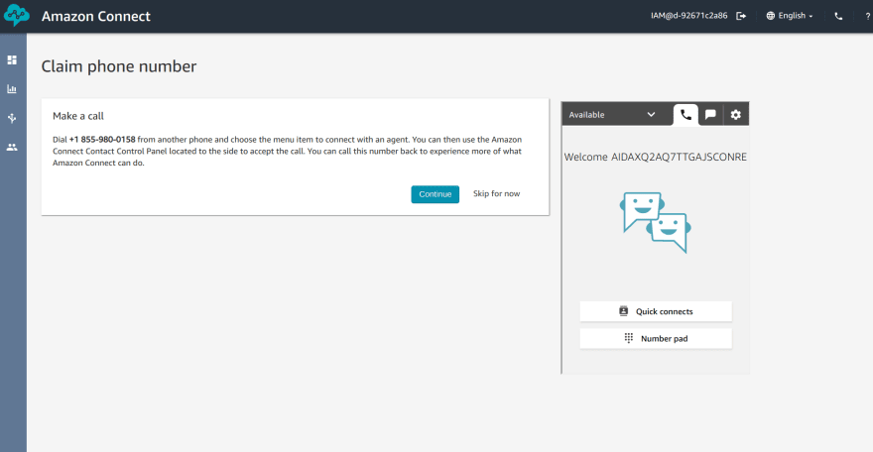Open the Number pad
873x452 pixels.
[656, 339]
